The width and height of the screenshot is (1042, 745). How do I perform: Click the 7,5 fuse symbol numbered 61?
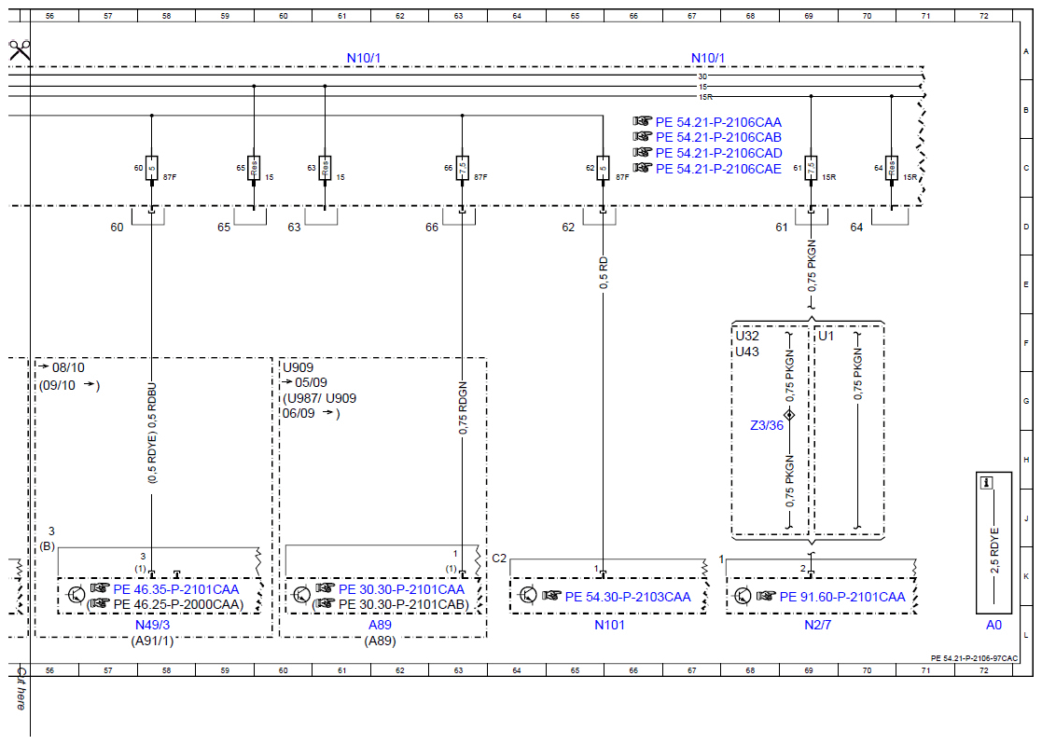(x=811, y=169)
